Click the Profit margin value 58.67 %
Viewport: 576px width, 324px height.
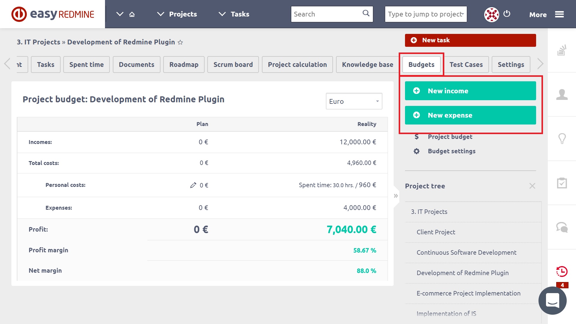pos(364,250)
